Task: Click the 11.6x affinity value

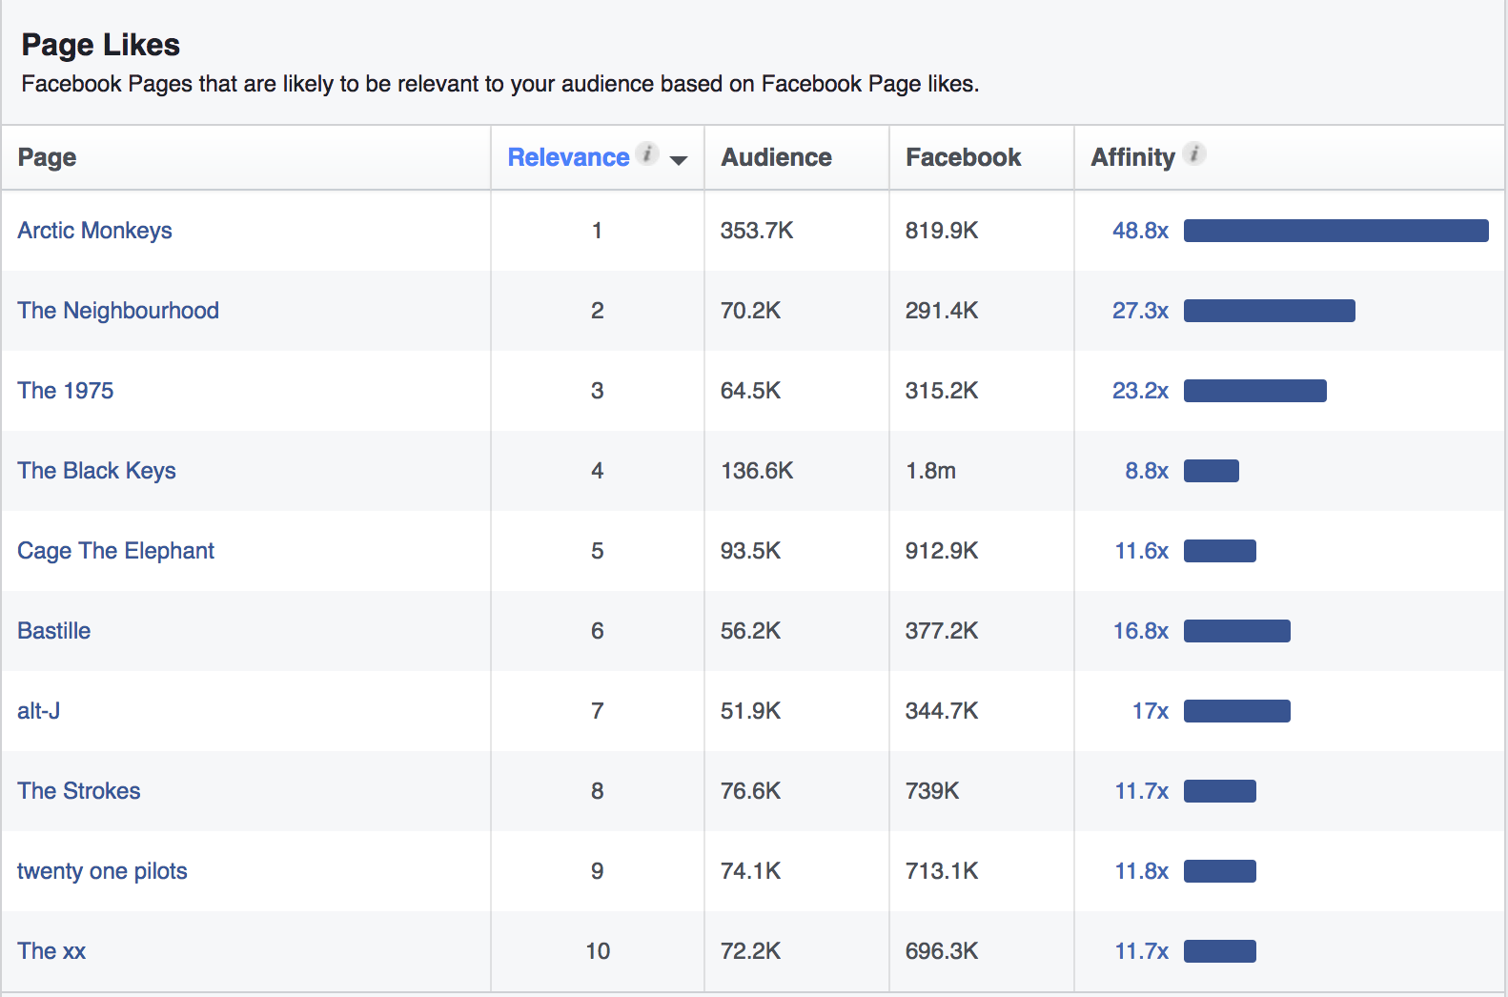Action: (1142, 551)
